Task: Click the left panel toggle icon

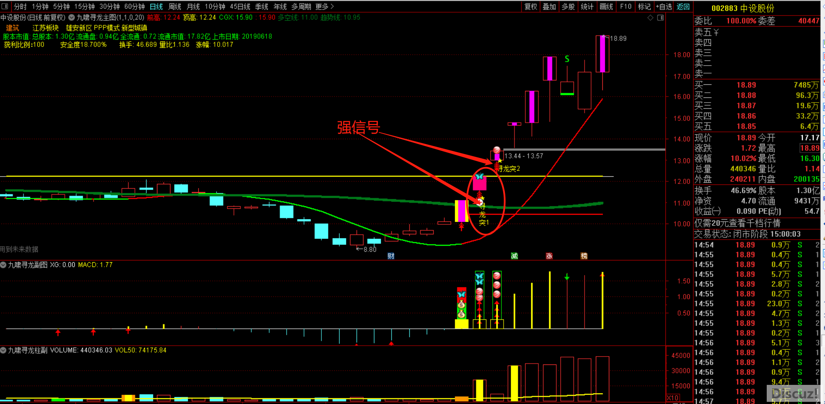Action: [x=5, y=7]
